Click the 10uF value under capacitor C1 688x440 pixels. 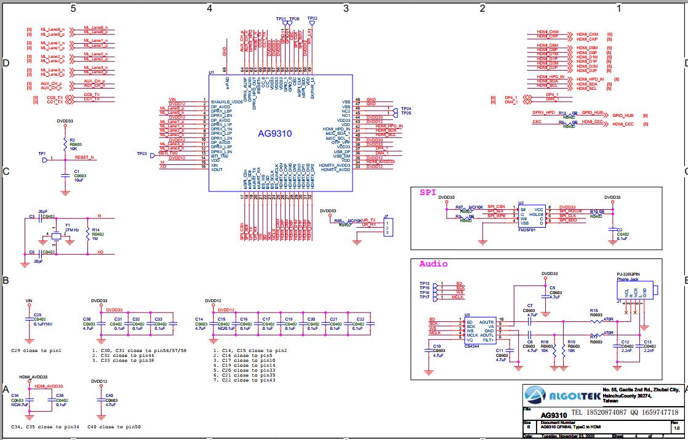point(79,180)
